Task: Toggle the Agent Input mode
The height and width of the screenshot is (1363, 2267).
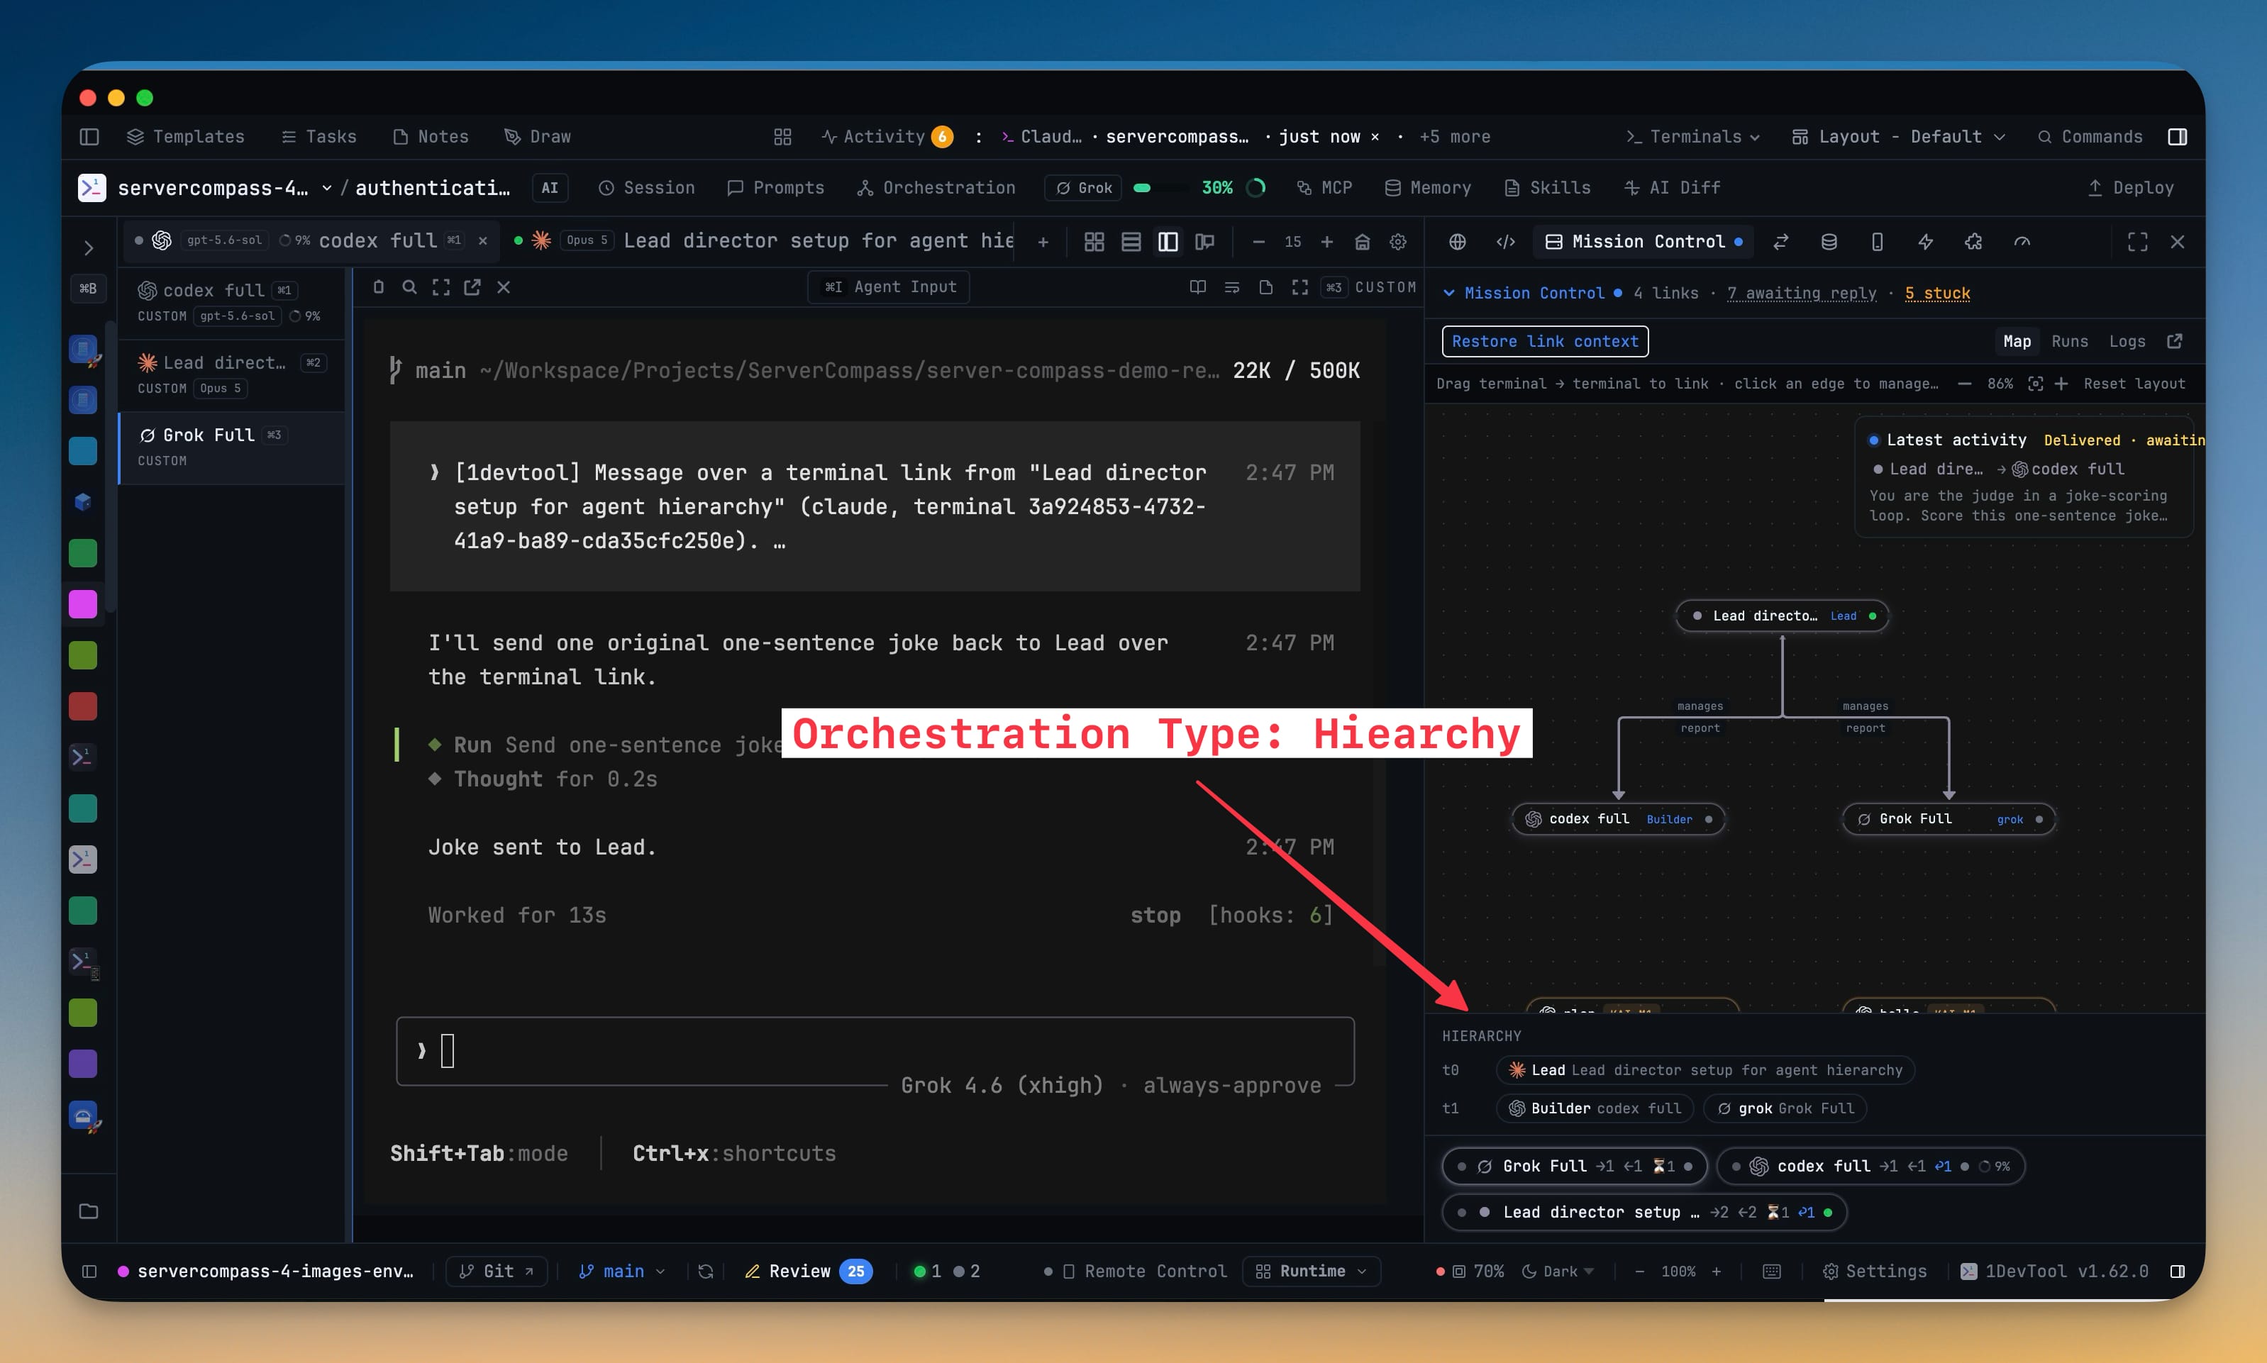Action: point(889,287)
